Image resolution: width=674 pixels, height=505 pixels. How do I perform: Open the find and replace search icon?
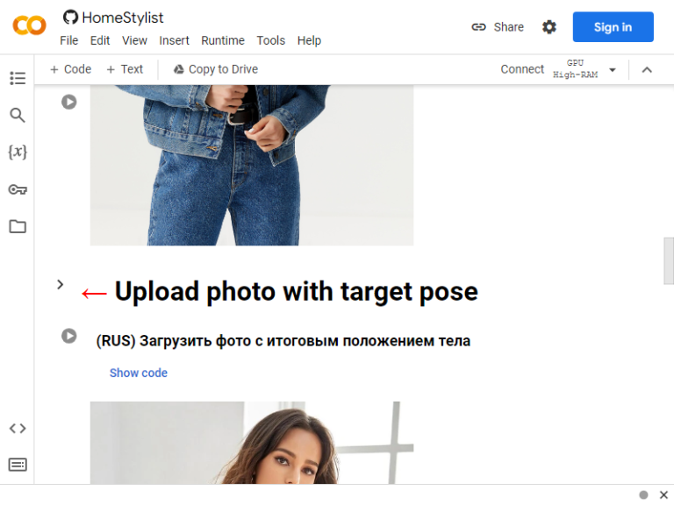(x=18, y=115)
